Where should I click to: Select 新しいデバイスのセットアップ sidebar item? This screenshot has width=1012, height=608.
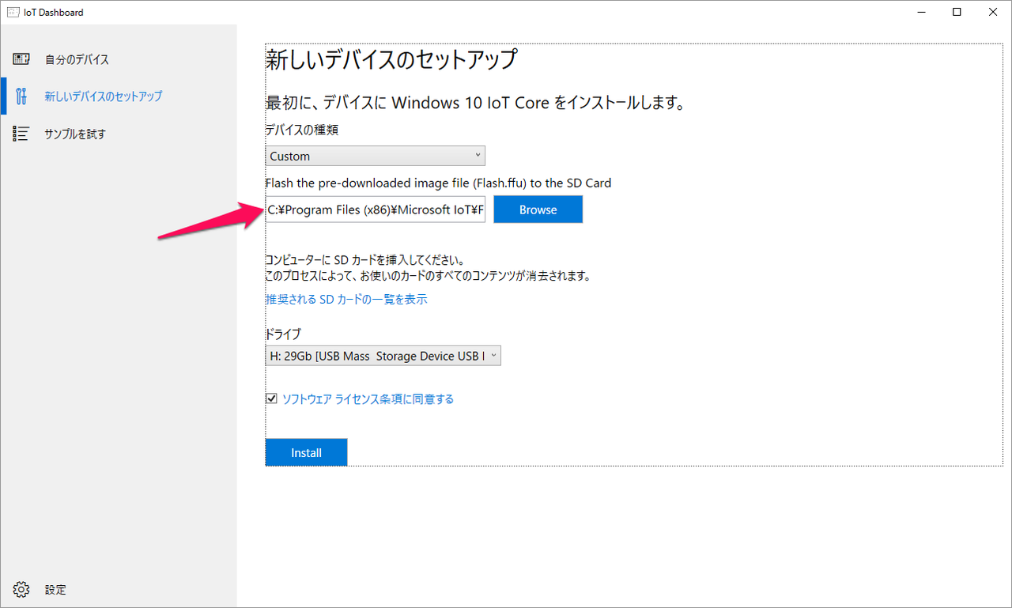(x=119, y=96)
